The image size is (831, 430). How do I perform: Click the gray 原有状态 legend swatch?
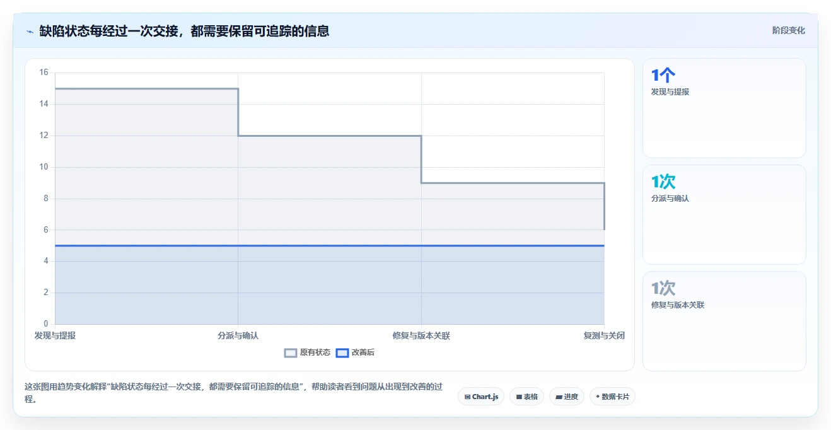coord(291,353)
